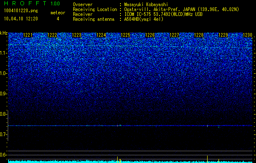Click the meteor echo spot just after 1228
Image resolution: width=256 pixels, height=163 pixels.
[x=207, y=126]
